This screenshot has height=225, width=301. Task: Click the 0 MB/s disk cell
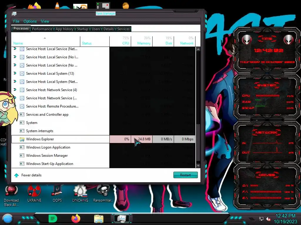(163, 139)
